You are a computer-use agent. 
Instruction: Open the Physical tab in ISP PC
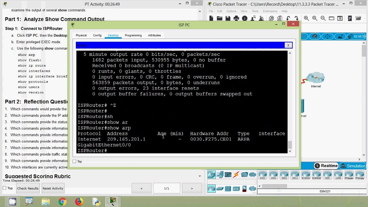81,35
